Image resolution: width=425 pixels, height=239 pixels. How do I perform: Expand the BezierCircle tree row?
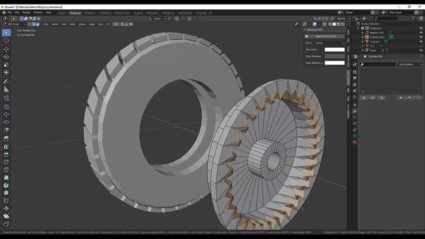[363, 33]
